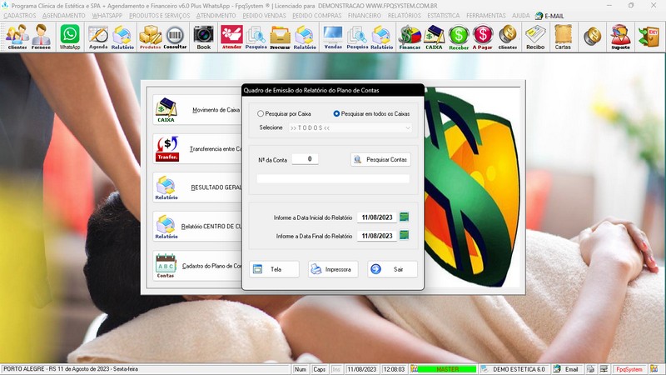Open the Produtos boxes icon
The image size is (666, 375).
(x=151, y=37)
